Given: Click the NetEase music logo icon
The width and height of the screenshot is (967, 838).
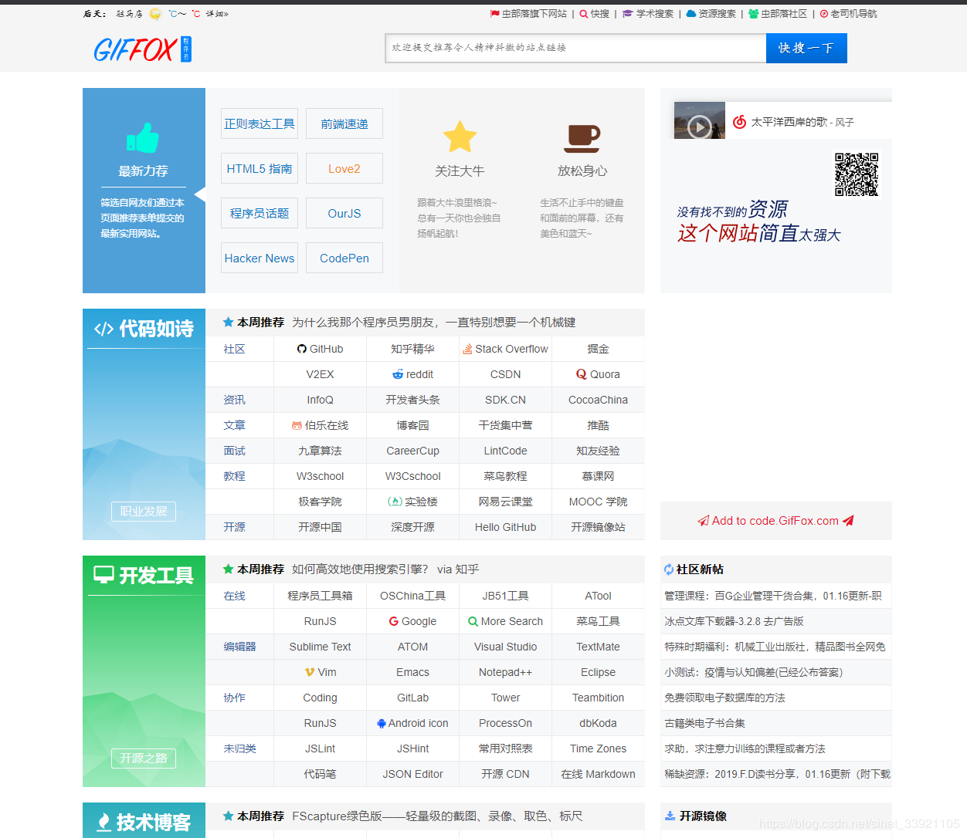Looking at the screenshot, I should point(739,122).
